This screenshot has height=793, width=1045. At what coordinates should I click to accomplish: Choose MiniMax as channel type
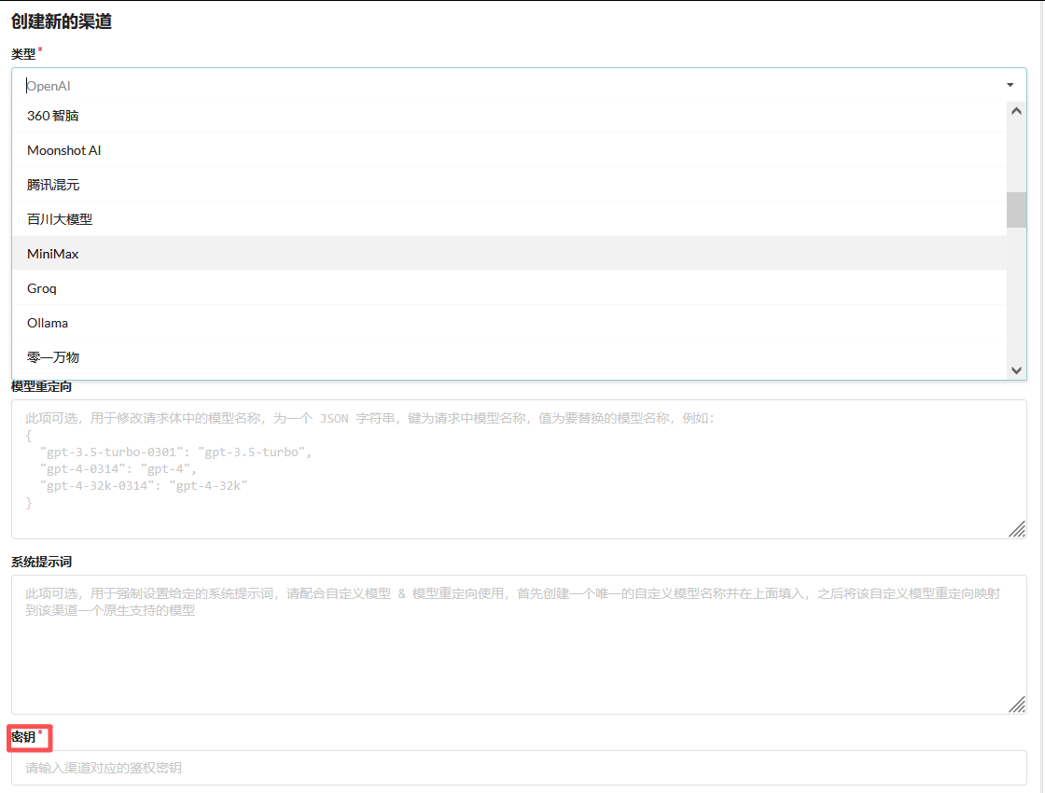509,254
